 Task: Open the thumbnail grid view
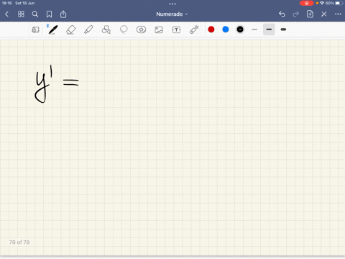coord(21,14)
